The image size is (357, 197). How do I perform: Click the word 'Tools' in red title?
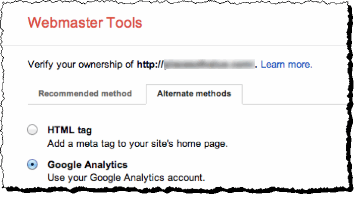(x=124, y=23)
